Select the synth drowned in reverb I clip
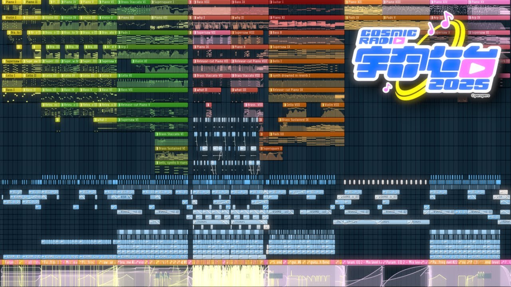Image resolution: width=511 pixels, height=287 pixels. [306, 76]
